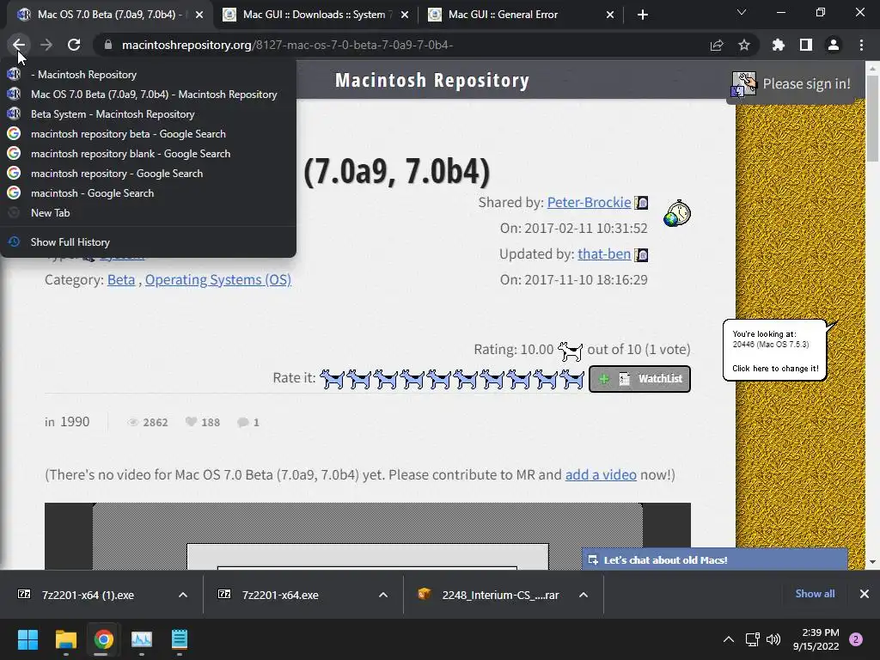Image resolution: width=880 pixels, height=660 pixels.
Task: Click the screenshot thumbnail preview
Action: [x=368, y=536]
